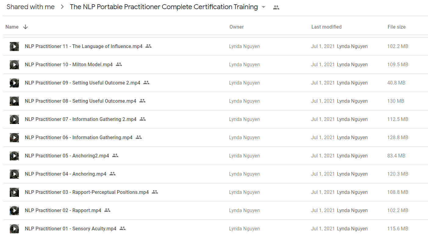
Task: Sort by Name column header
Action: pos(12,27)
